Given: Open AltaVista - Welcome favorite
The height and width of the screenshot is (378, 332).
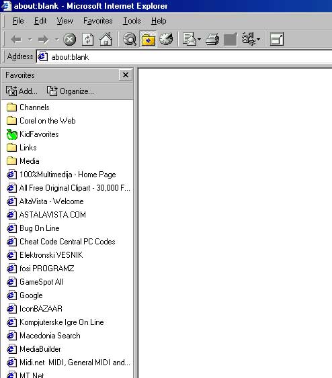Looking at the screenshot, I should pos(45,201).
